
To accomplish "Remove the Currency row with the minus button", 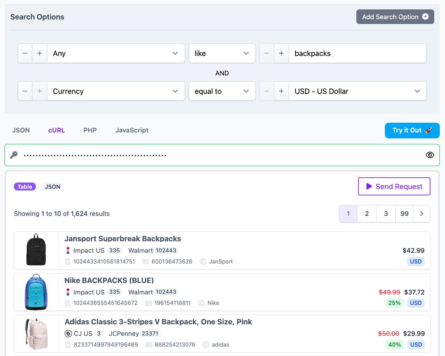I will pos(25,91).
